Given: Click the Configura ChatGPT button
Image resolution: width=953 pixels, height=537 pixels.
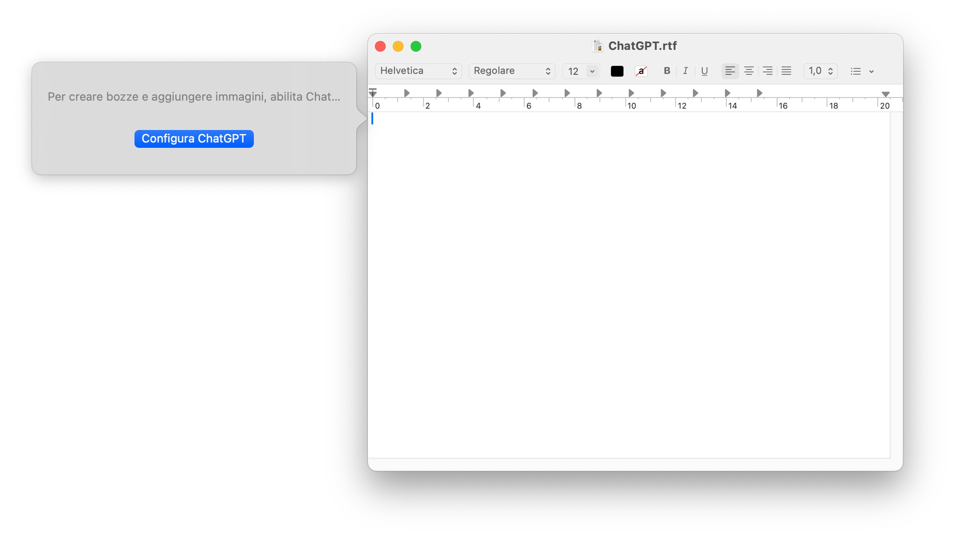Looking at the screenshot, I should point(194,139).
